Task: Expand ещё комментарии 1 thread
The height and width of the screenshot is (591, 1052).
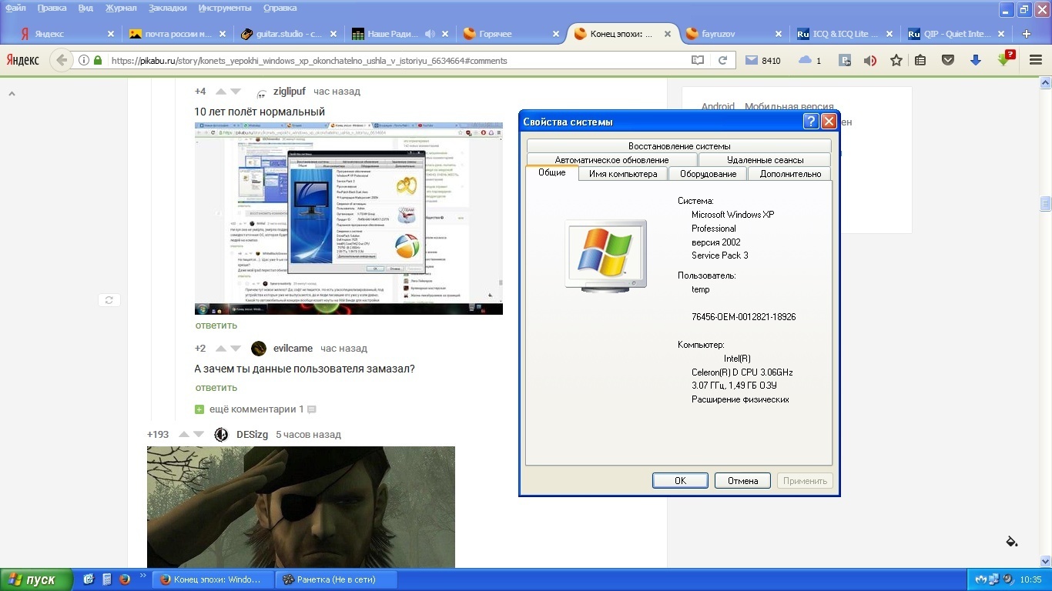Action: (x=256, y=409)
